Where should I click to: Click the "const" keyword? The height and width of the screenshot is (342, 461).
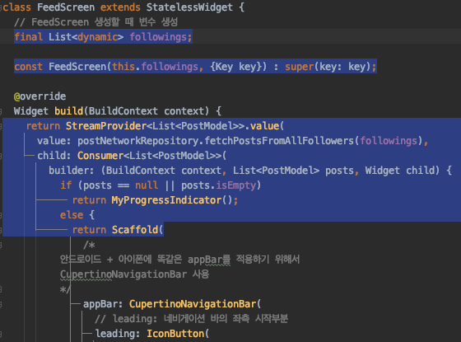[x=28, y=67]
